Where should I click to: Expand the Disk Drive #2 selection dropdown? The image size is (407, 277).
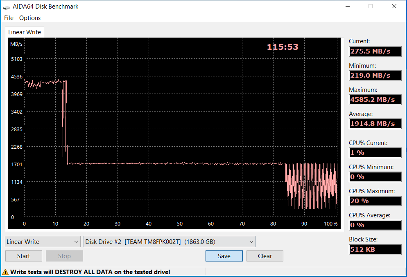pyautogui.click(x=170, y=241)
